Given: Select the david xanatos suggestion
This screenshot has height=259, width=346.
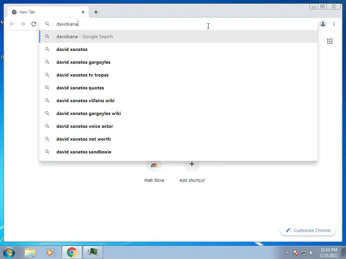Looking at the screenshot, I should coord(178,49).
